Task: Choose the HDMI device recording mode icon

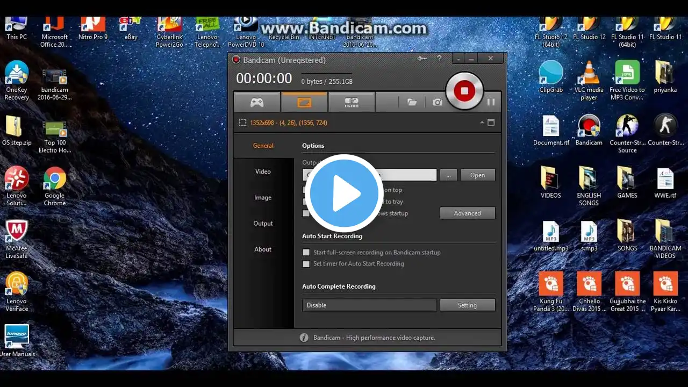Action: coord(352,102)
